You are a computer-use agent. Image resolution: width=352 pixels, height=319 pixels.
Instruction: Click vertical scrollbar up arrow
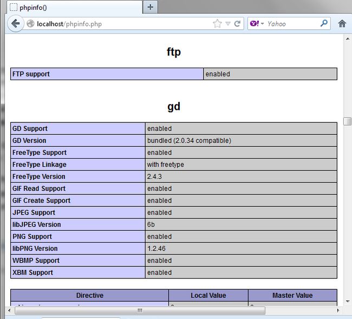[x=347, y=39]
